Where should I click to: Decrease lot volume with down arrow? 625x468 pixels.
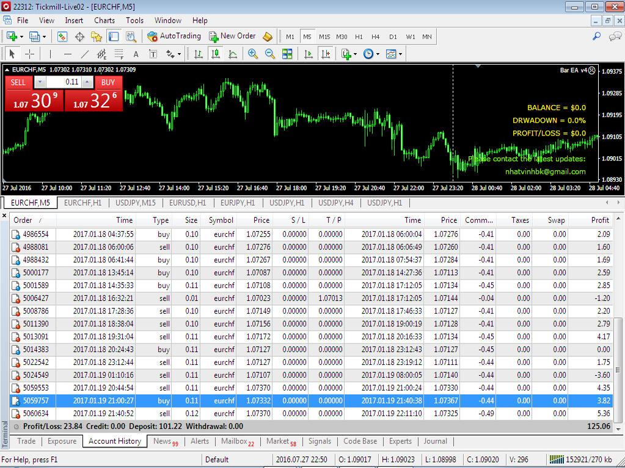tap(40, 82)
